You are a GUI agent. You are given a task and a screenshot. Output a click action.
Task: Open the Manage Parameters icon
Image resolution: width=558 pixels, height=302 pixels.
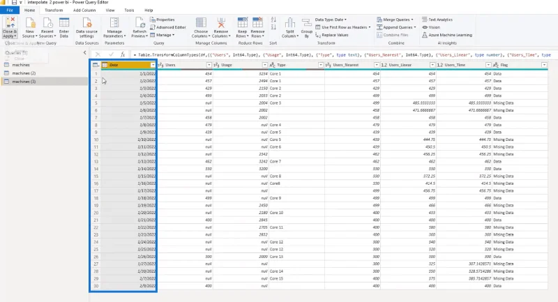click(x=114, y=23)
